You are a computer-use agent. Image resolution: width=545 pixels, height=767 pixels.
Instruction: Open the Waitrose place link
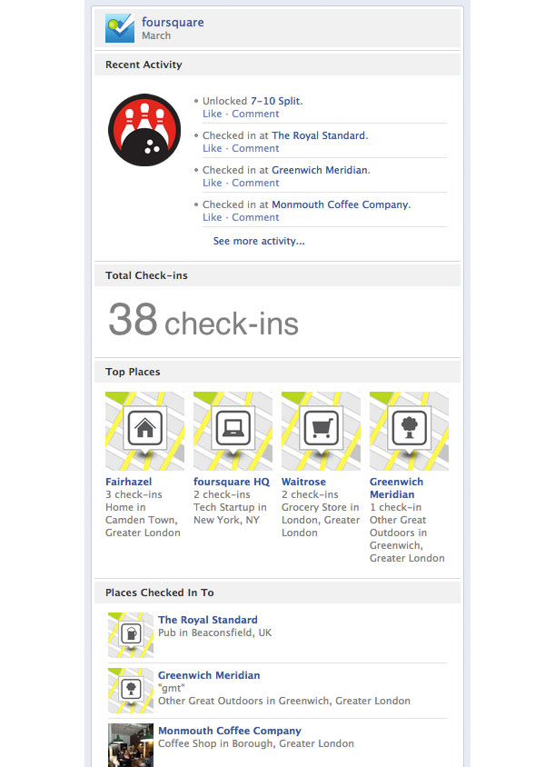(303, 482)
